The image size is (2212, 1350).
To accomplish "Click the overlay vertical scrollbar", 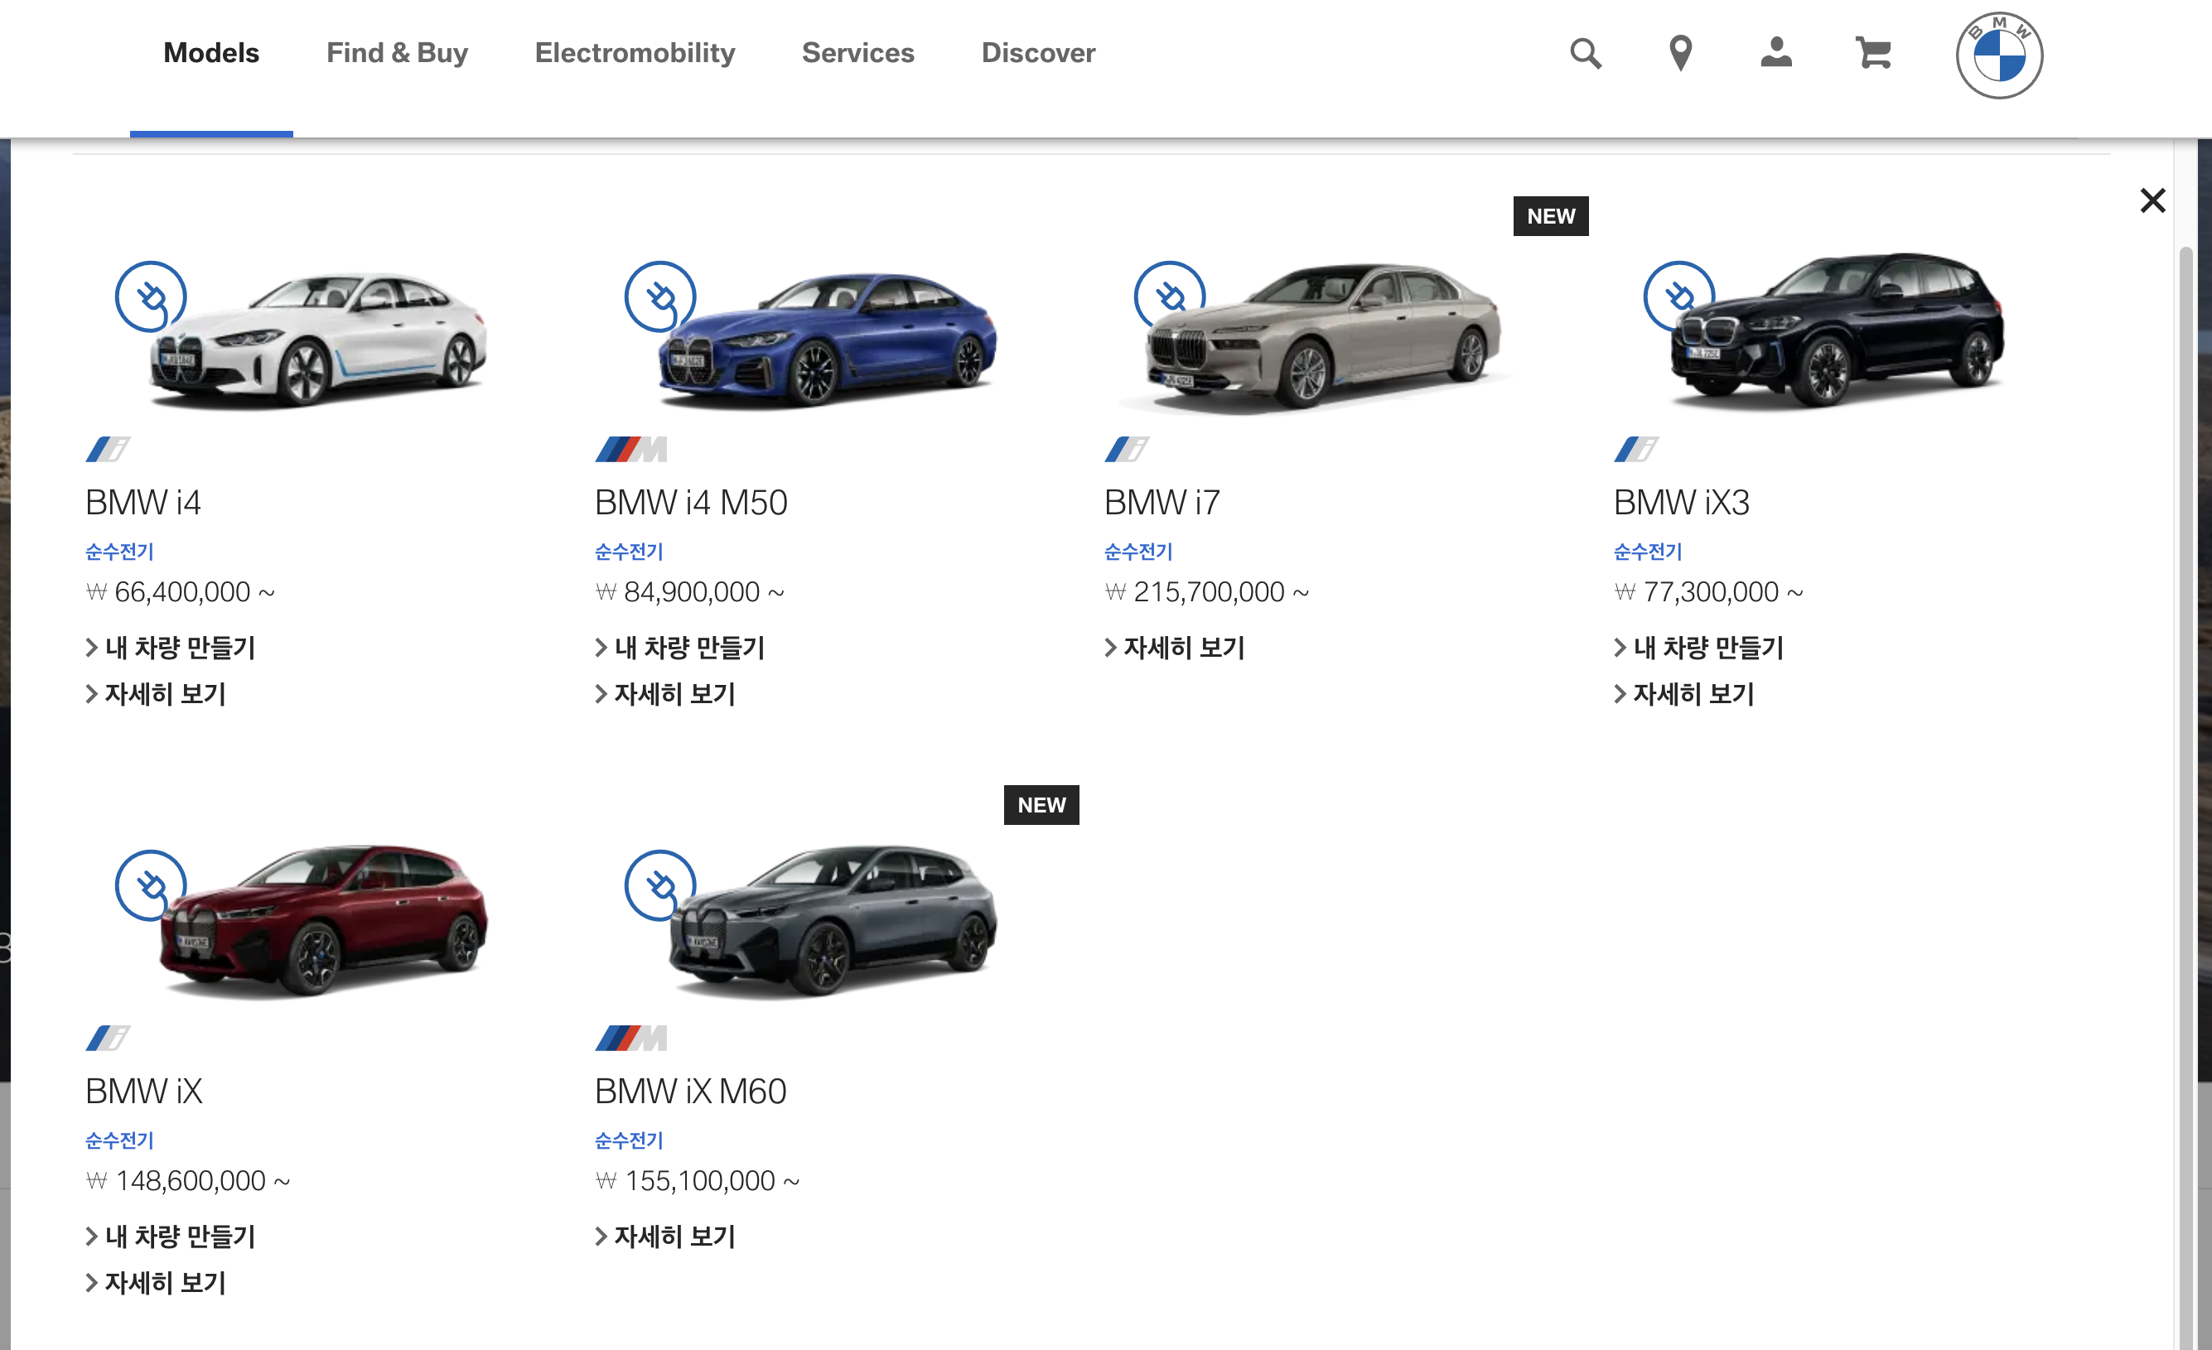I will click(x=2186, y=796).
